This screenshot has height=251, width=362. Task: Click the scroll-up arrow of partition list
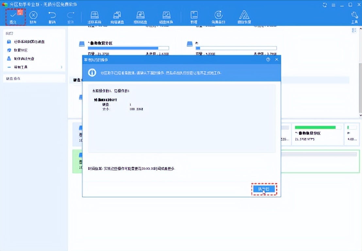click(x=360, y=29)
